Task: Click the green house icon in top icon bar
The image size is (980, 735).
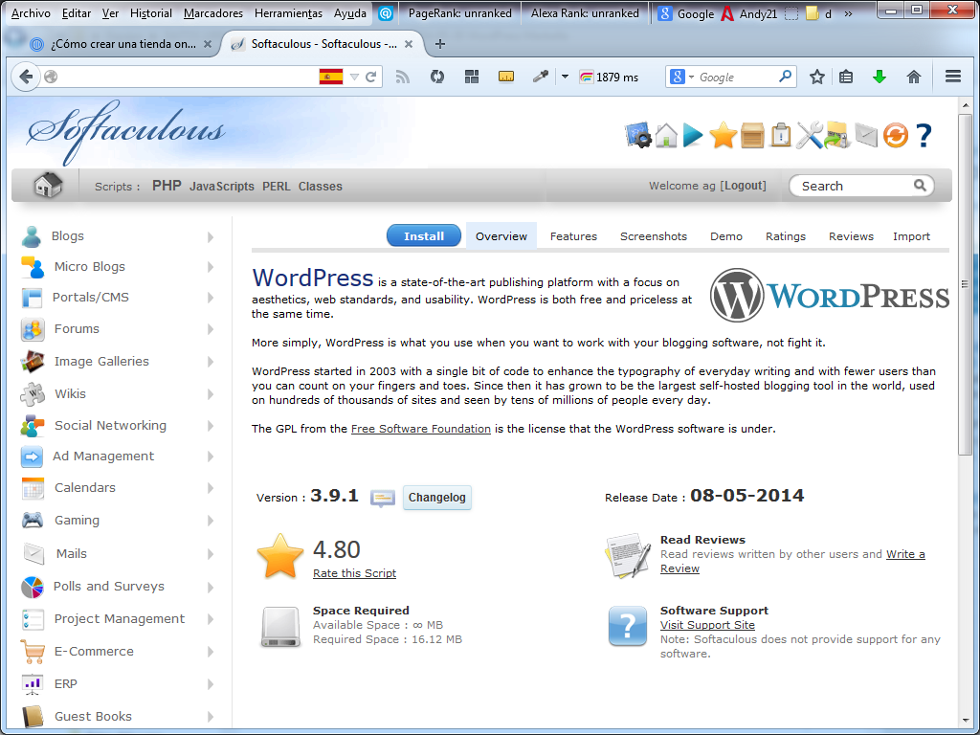Action: pyautogui.click(x=666, y=135)
